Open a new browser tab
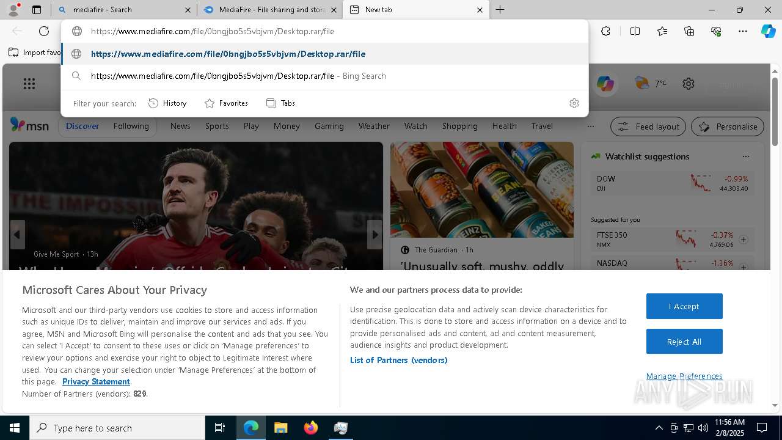Screen dimensions: 782x440 click(500, 10)
